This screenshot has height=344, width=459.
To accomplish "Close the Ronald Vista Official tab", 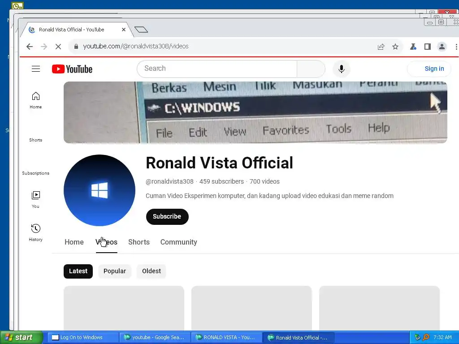I will (124, 30).
